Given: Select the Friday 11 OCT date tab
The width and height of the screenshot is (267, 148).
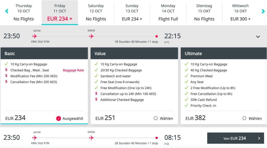Looking at the screenshot, I should 60,13.
